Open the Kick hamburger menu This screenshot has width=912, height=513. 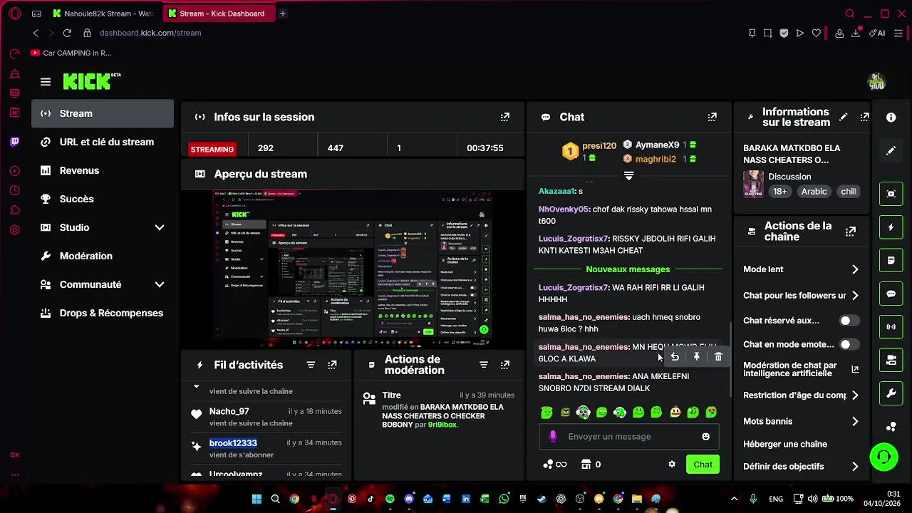[46, 82]
